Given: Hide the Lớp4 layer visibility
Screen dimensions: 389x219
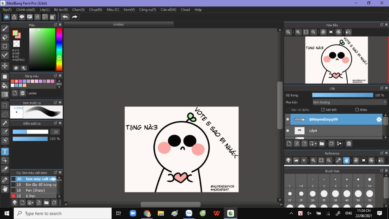Looking at the screenshot, I should click(x=288, y=131).
